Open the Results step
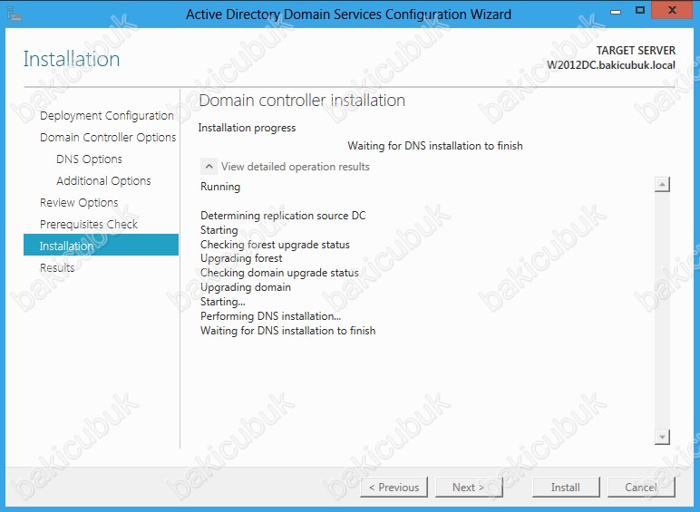700x512 pixels. click(x=57, y=267)
